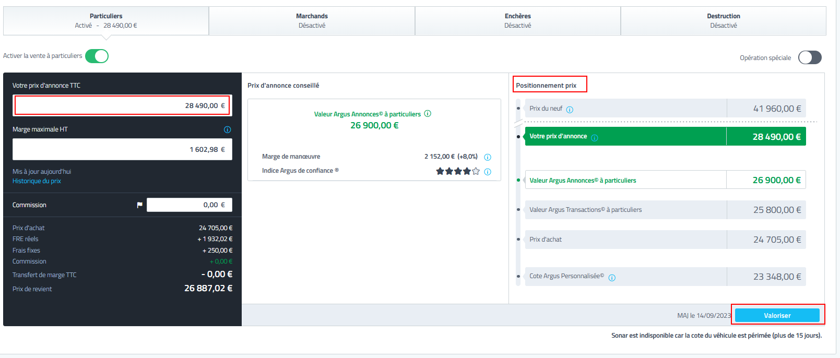Image resolution: width=840 pixels, height=358 pixels.
Task: Show info for Indice Argus de confiance
Action: tap(488, 172)
